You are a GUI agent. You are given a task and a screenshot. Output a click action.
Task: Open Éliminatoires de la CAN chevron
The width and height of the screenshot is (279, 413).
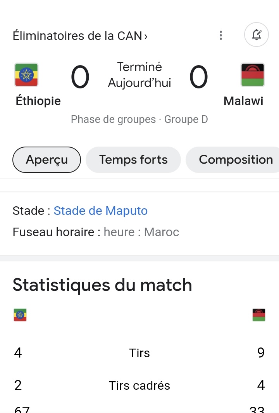(146, 36)
